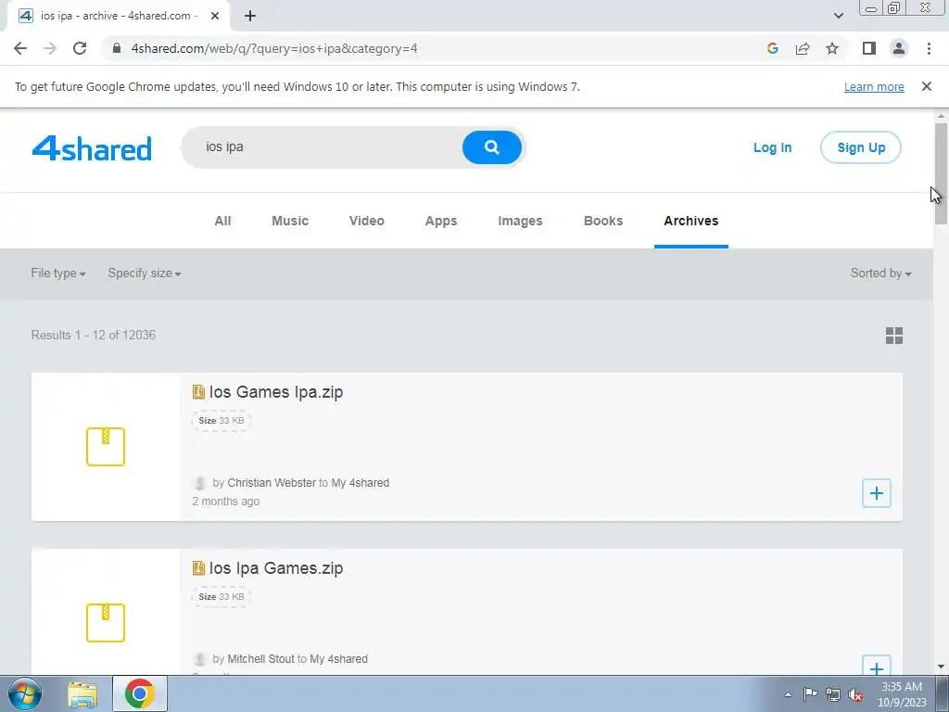Select the All category tab
Viewport: 949px width, 712px height.
pos(222,221)
